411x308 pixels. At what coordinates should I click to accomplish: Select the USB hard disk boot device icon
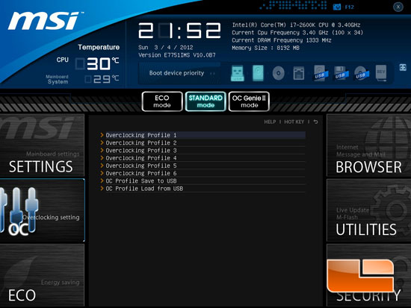pos(321,73)
